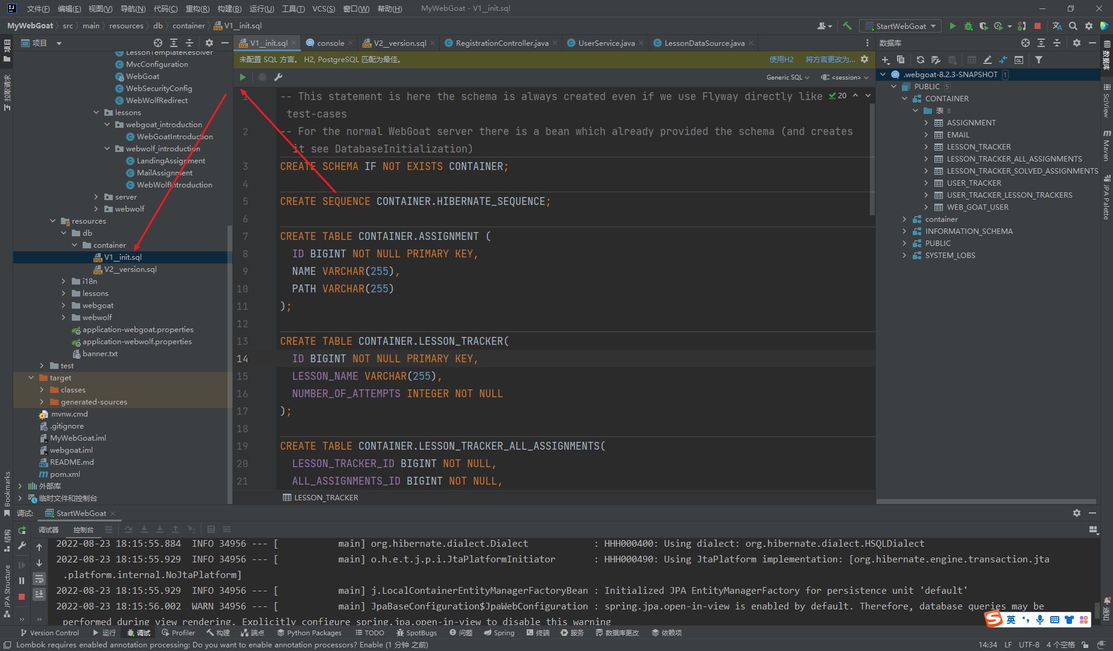Open StartWebGoat run configuration dropdown
This screenshot has height=651, width=1113.
coord(900,26)
